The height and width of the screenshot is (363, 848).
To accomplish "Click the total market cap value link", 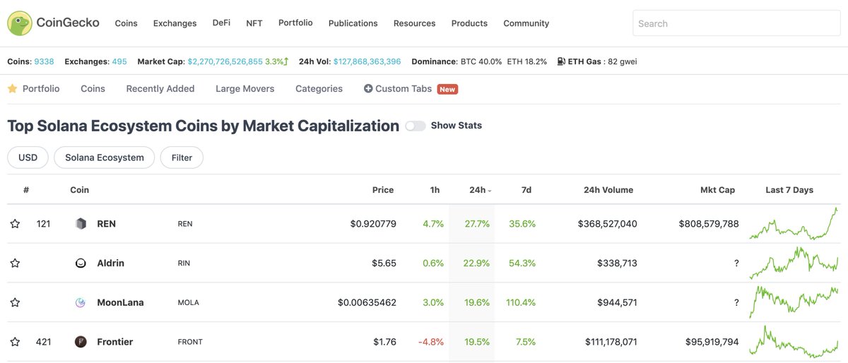I will click(225, 61).
